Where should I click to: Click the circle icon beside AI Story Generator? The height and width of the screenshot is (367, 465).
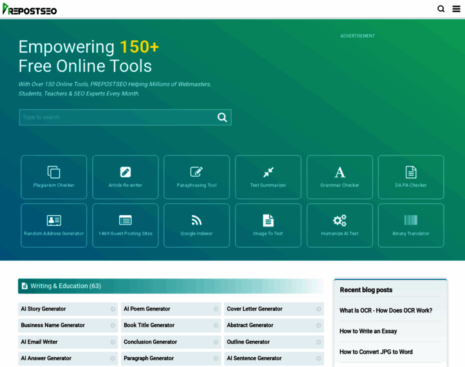click(x=113, y=309)
